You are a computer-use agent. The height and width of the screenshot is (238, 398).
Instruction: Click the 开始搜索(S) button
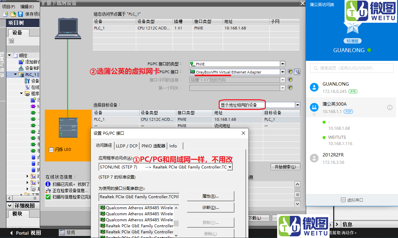285,167
